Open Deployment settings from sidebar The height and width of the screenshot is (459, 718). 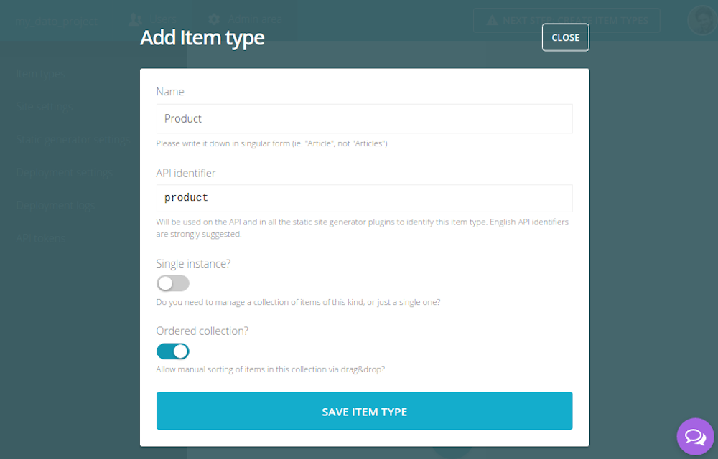(x=65, y=173)
